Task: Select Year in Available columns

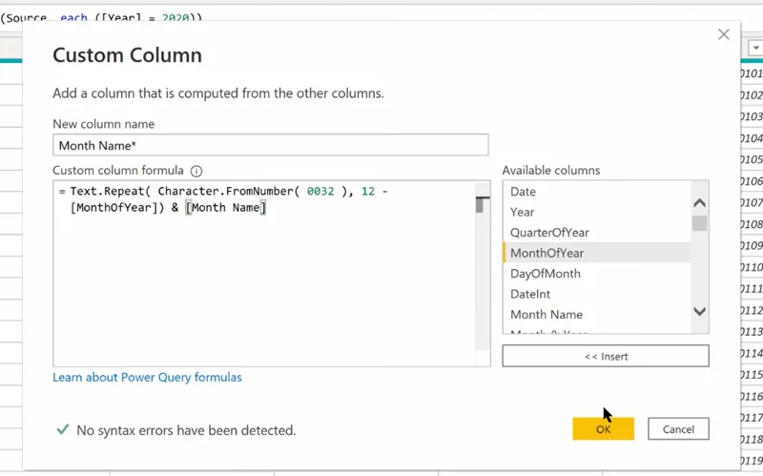Action: [x=597, y=212]
